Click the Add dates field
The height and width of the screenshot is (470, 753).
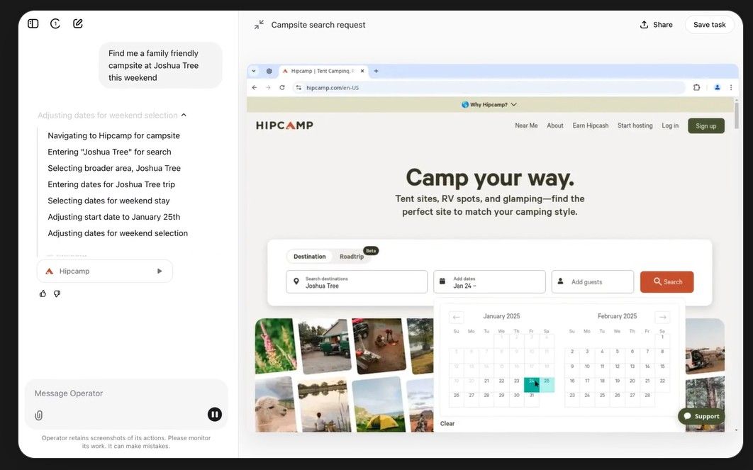(x=489, y=282)
